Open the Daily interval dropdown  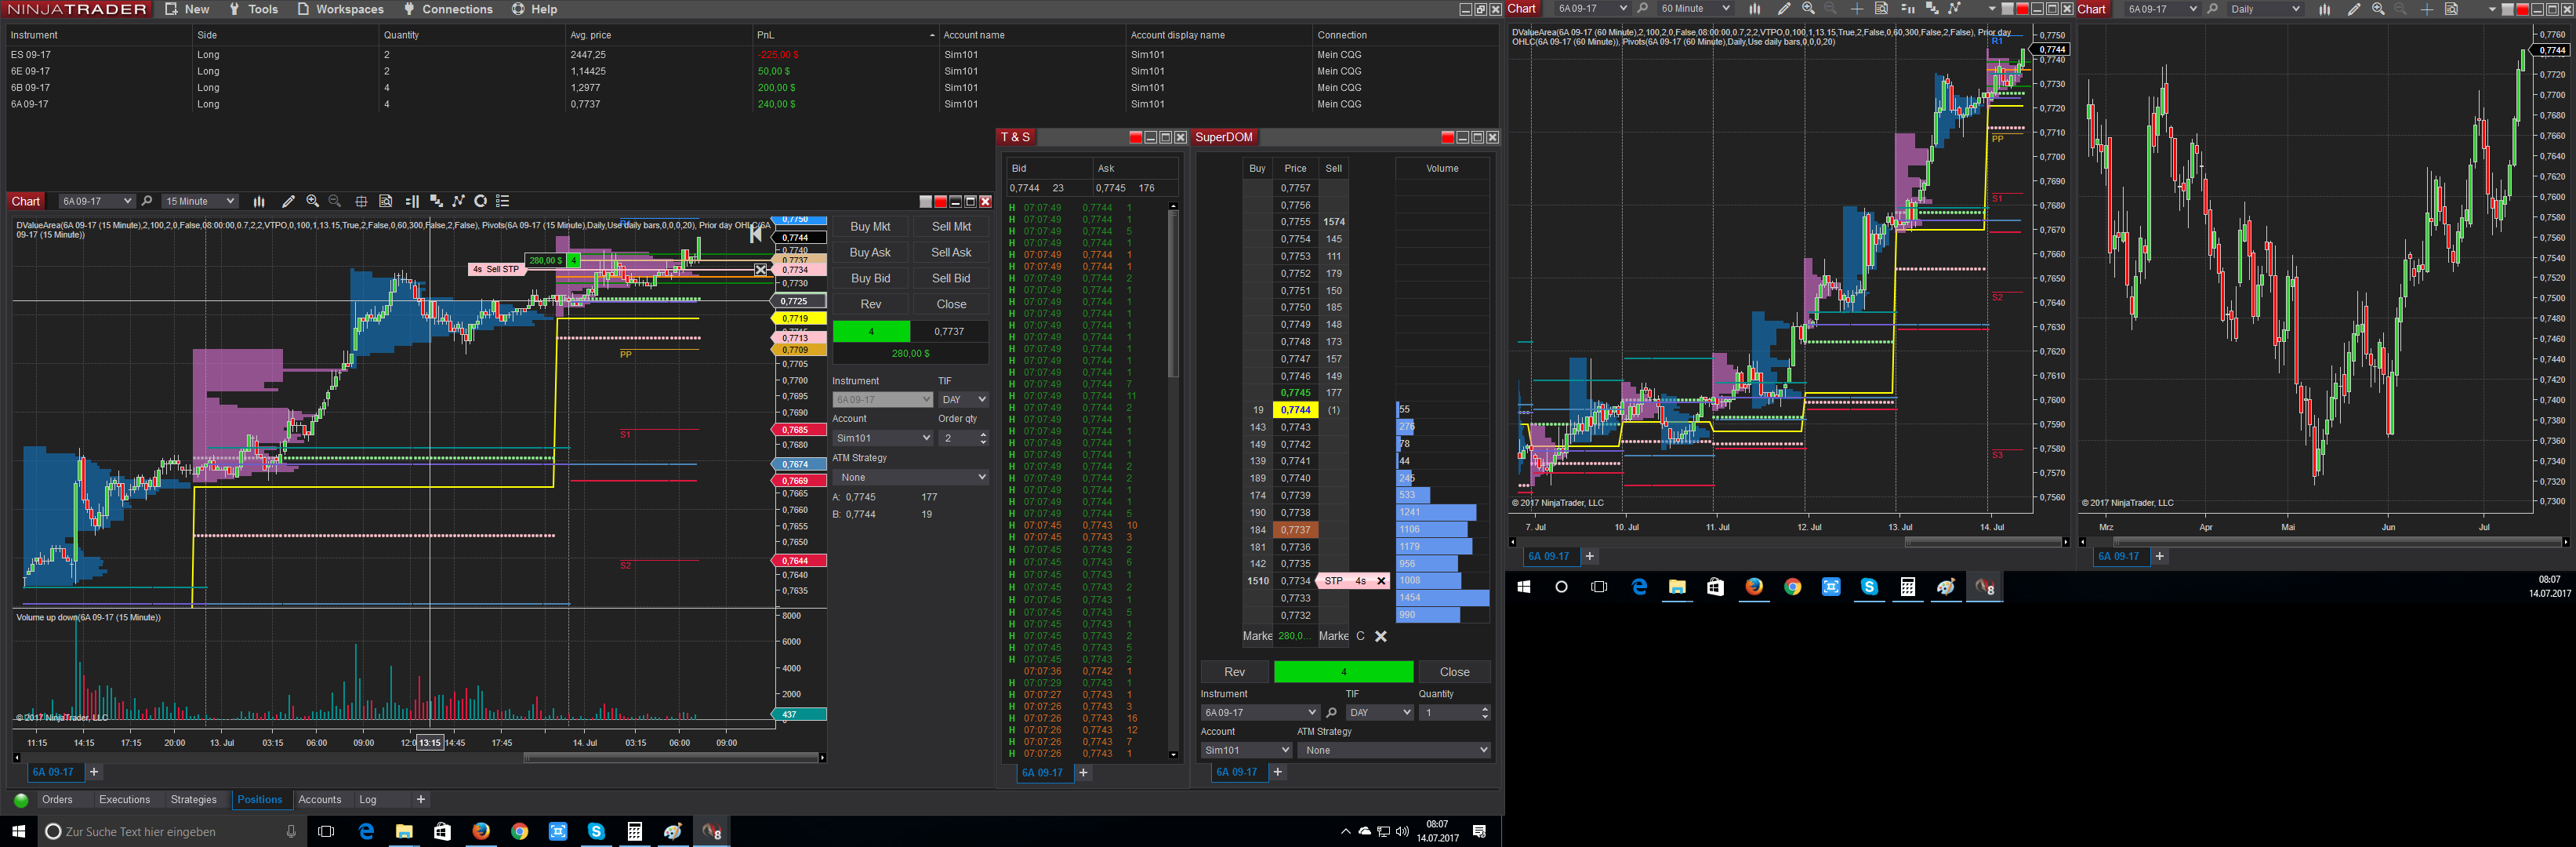tap(2265, 9)
